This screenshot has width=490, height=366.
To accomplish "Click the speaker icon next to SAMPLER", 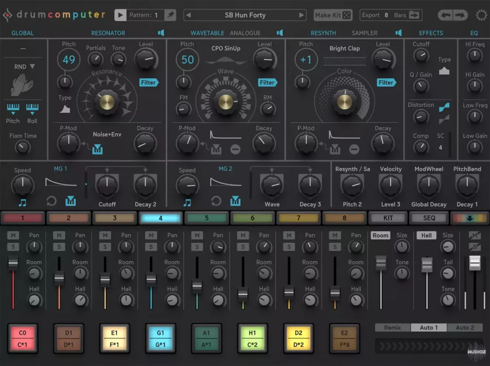I will pyautogui.click(x=399, y=33).
